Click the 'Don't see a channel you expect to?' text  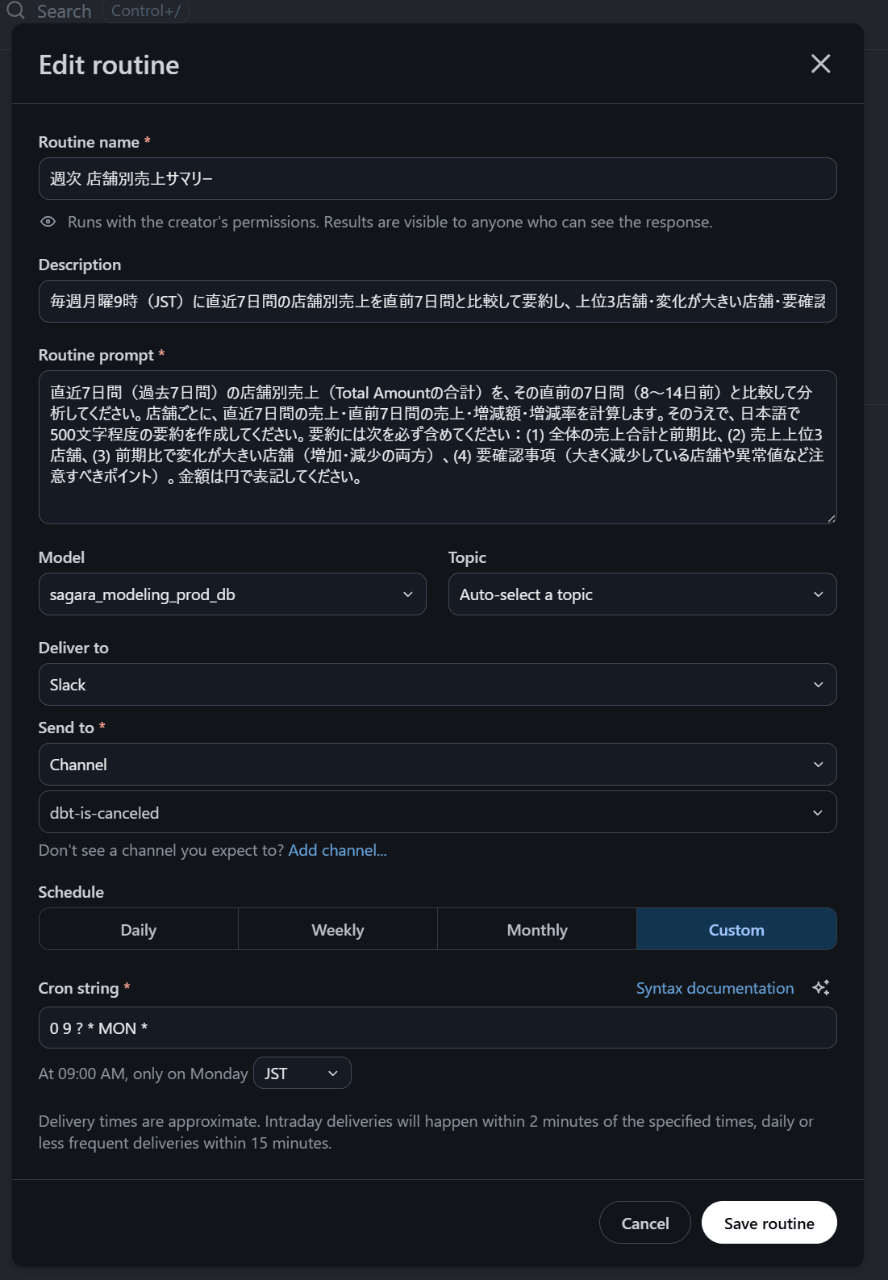pyautogui.click(x=161, y=850)
